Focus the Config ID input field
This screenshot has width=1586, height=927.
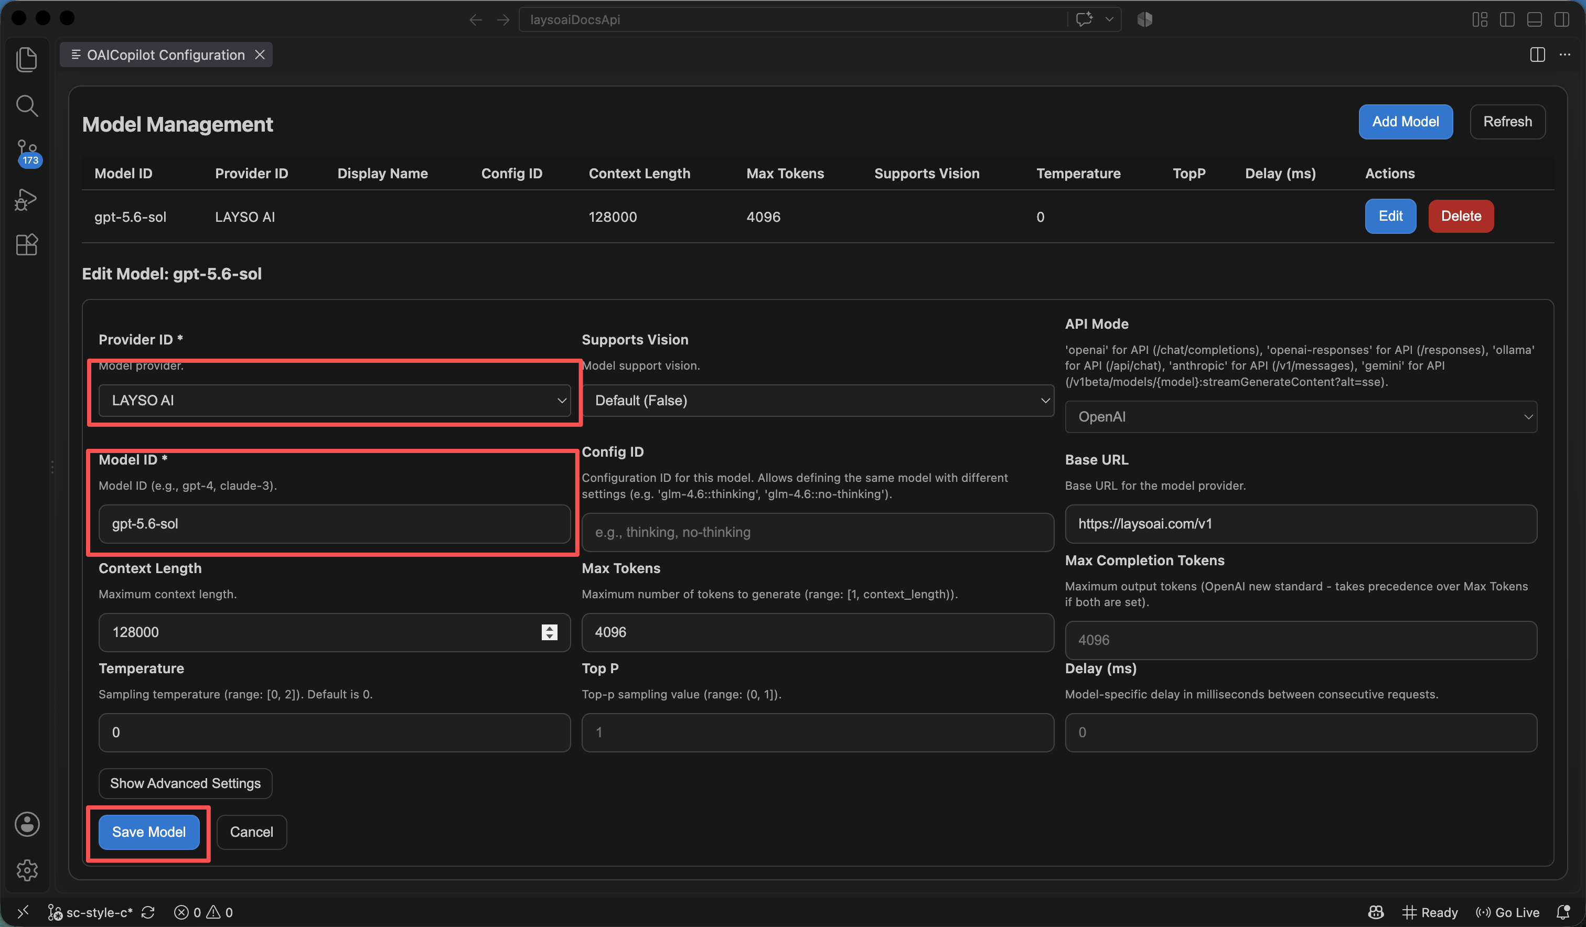point(818,532)
